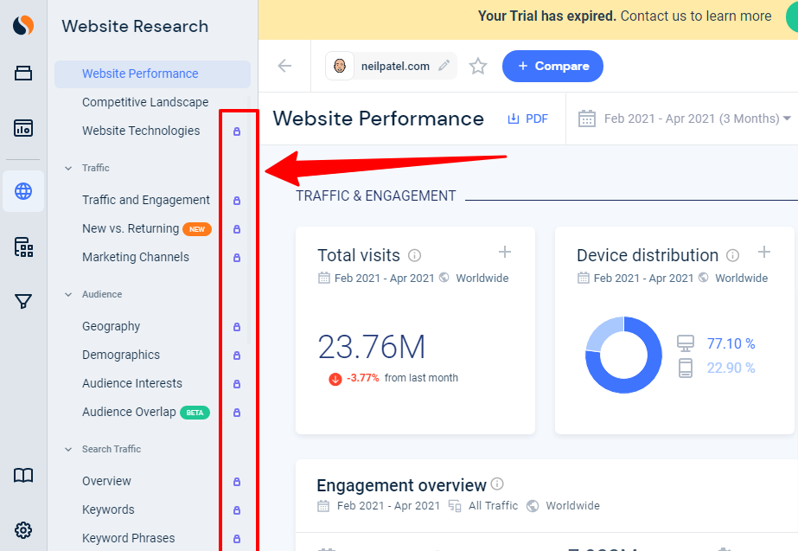Toggle the favorite star for neilpatel.com

tap(478, 66)
